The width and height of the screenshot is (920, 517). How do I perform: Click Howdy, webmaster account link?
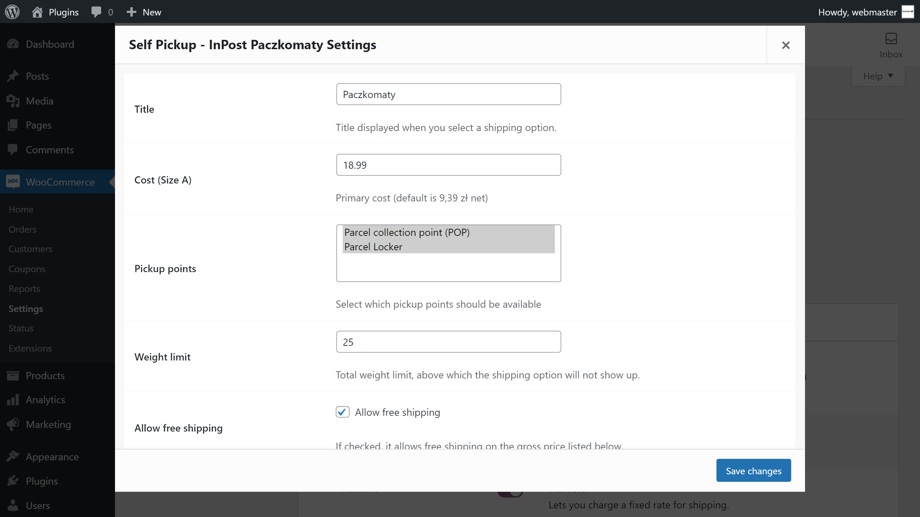857,12
